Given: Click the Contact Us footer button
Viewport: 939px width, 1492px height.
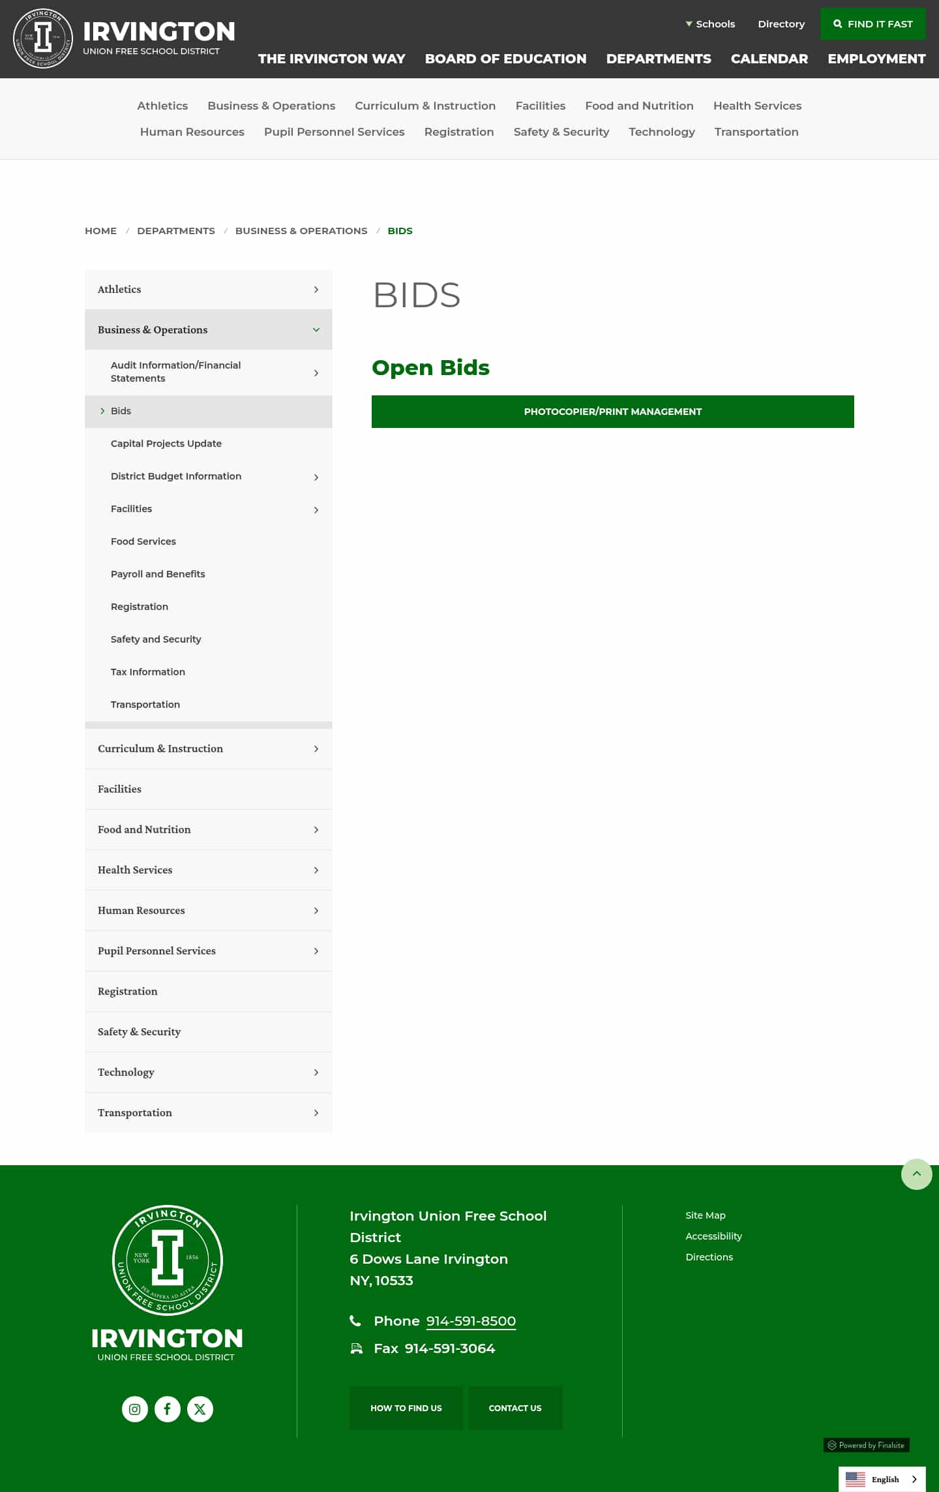Looking at the screenshot, I should (x=515, y=1408).
